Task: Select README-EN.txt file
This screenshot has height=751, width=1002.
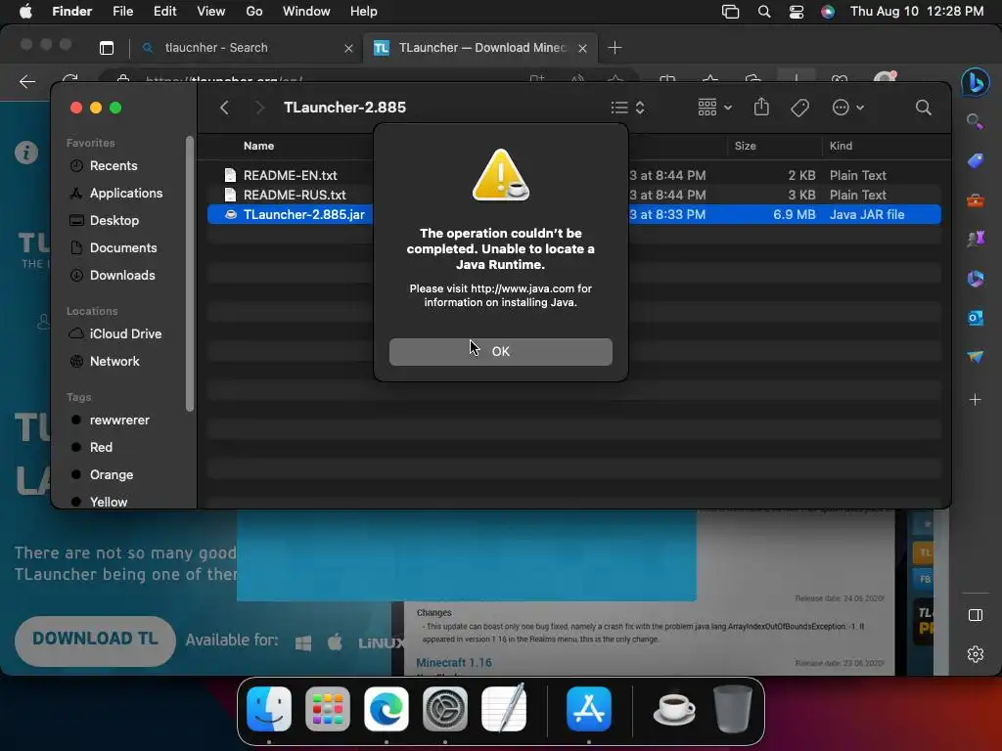Action: pyautogui.click(x=290, y=175)
